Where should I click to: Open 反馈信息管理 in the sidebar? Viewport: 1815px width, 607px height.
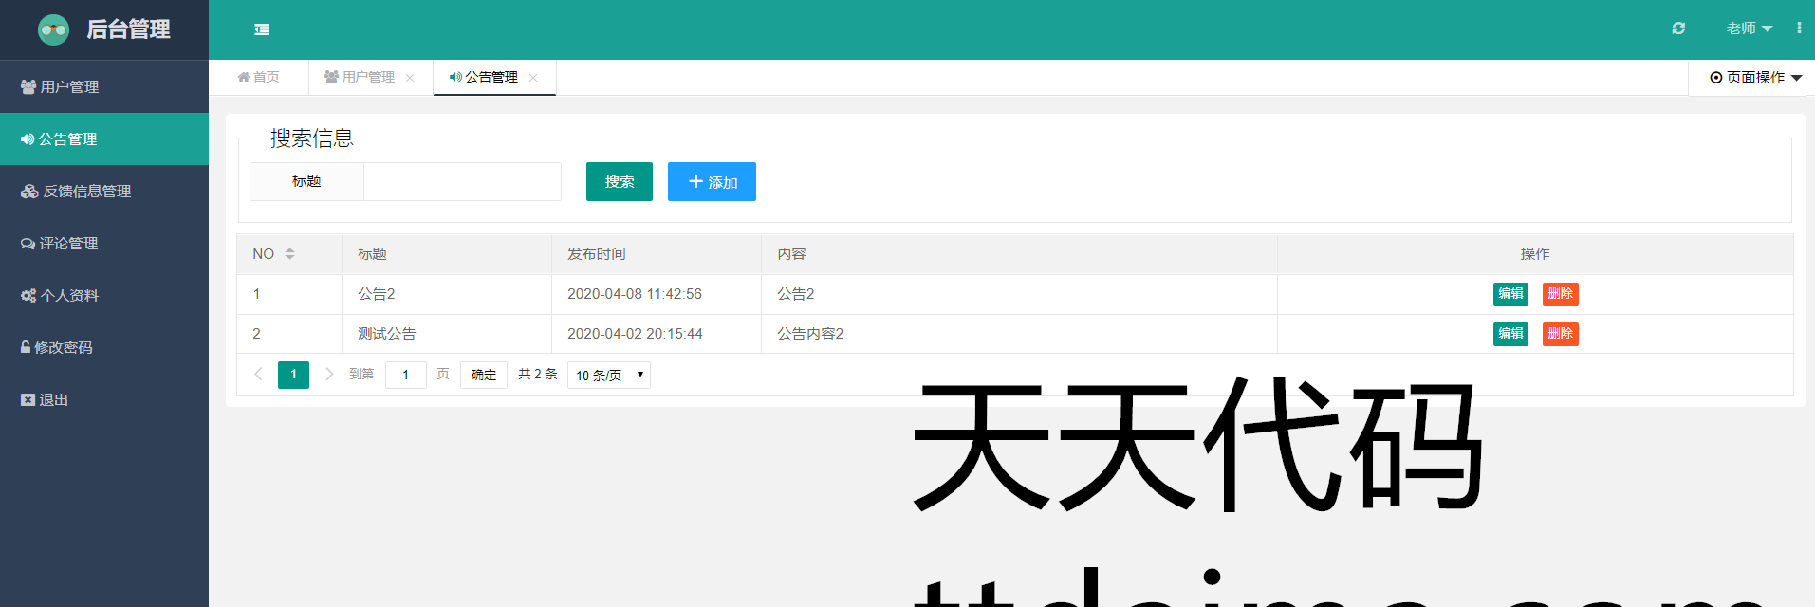[x=86, y=192]
